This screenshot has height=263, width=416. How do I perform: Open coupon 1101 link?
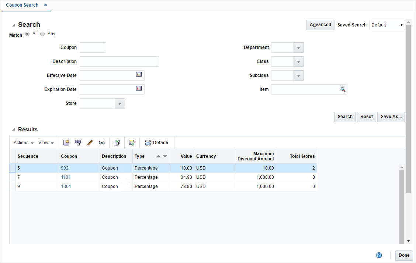(66, 177)
